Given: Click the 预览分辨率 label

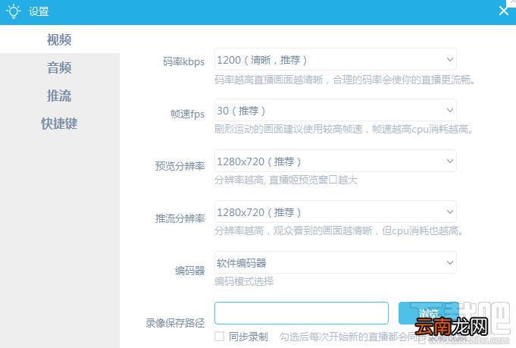Looking at the screenshot, I should click(x=180, y=165).
